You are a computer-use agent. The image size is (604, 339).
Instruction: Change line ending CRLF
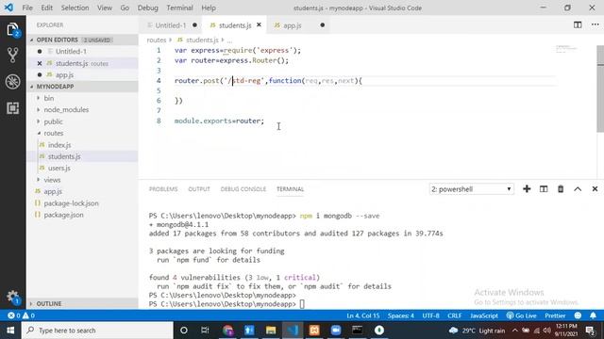click(x=455, y=315)
